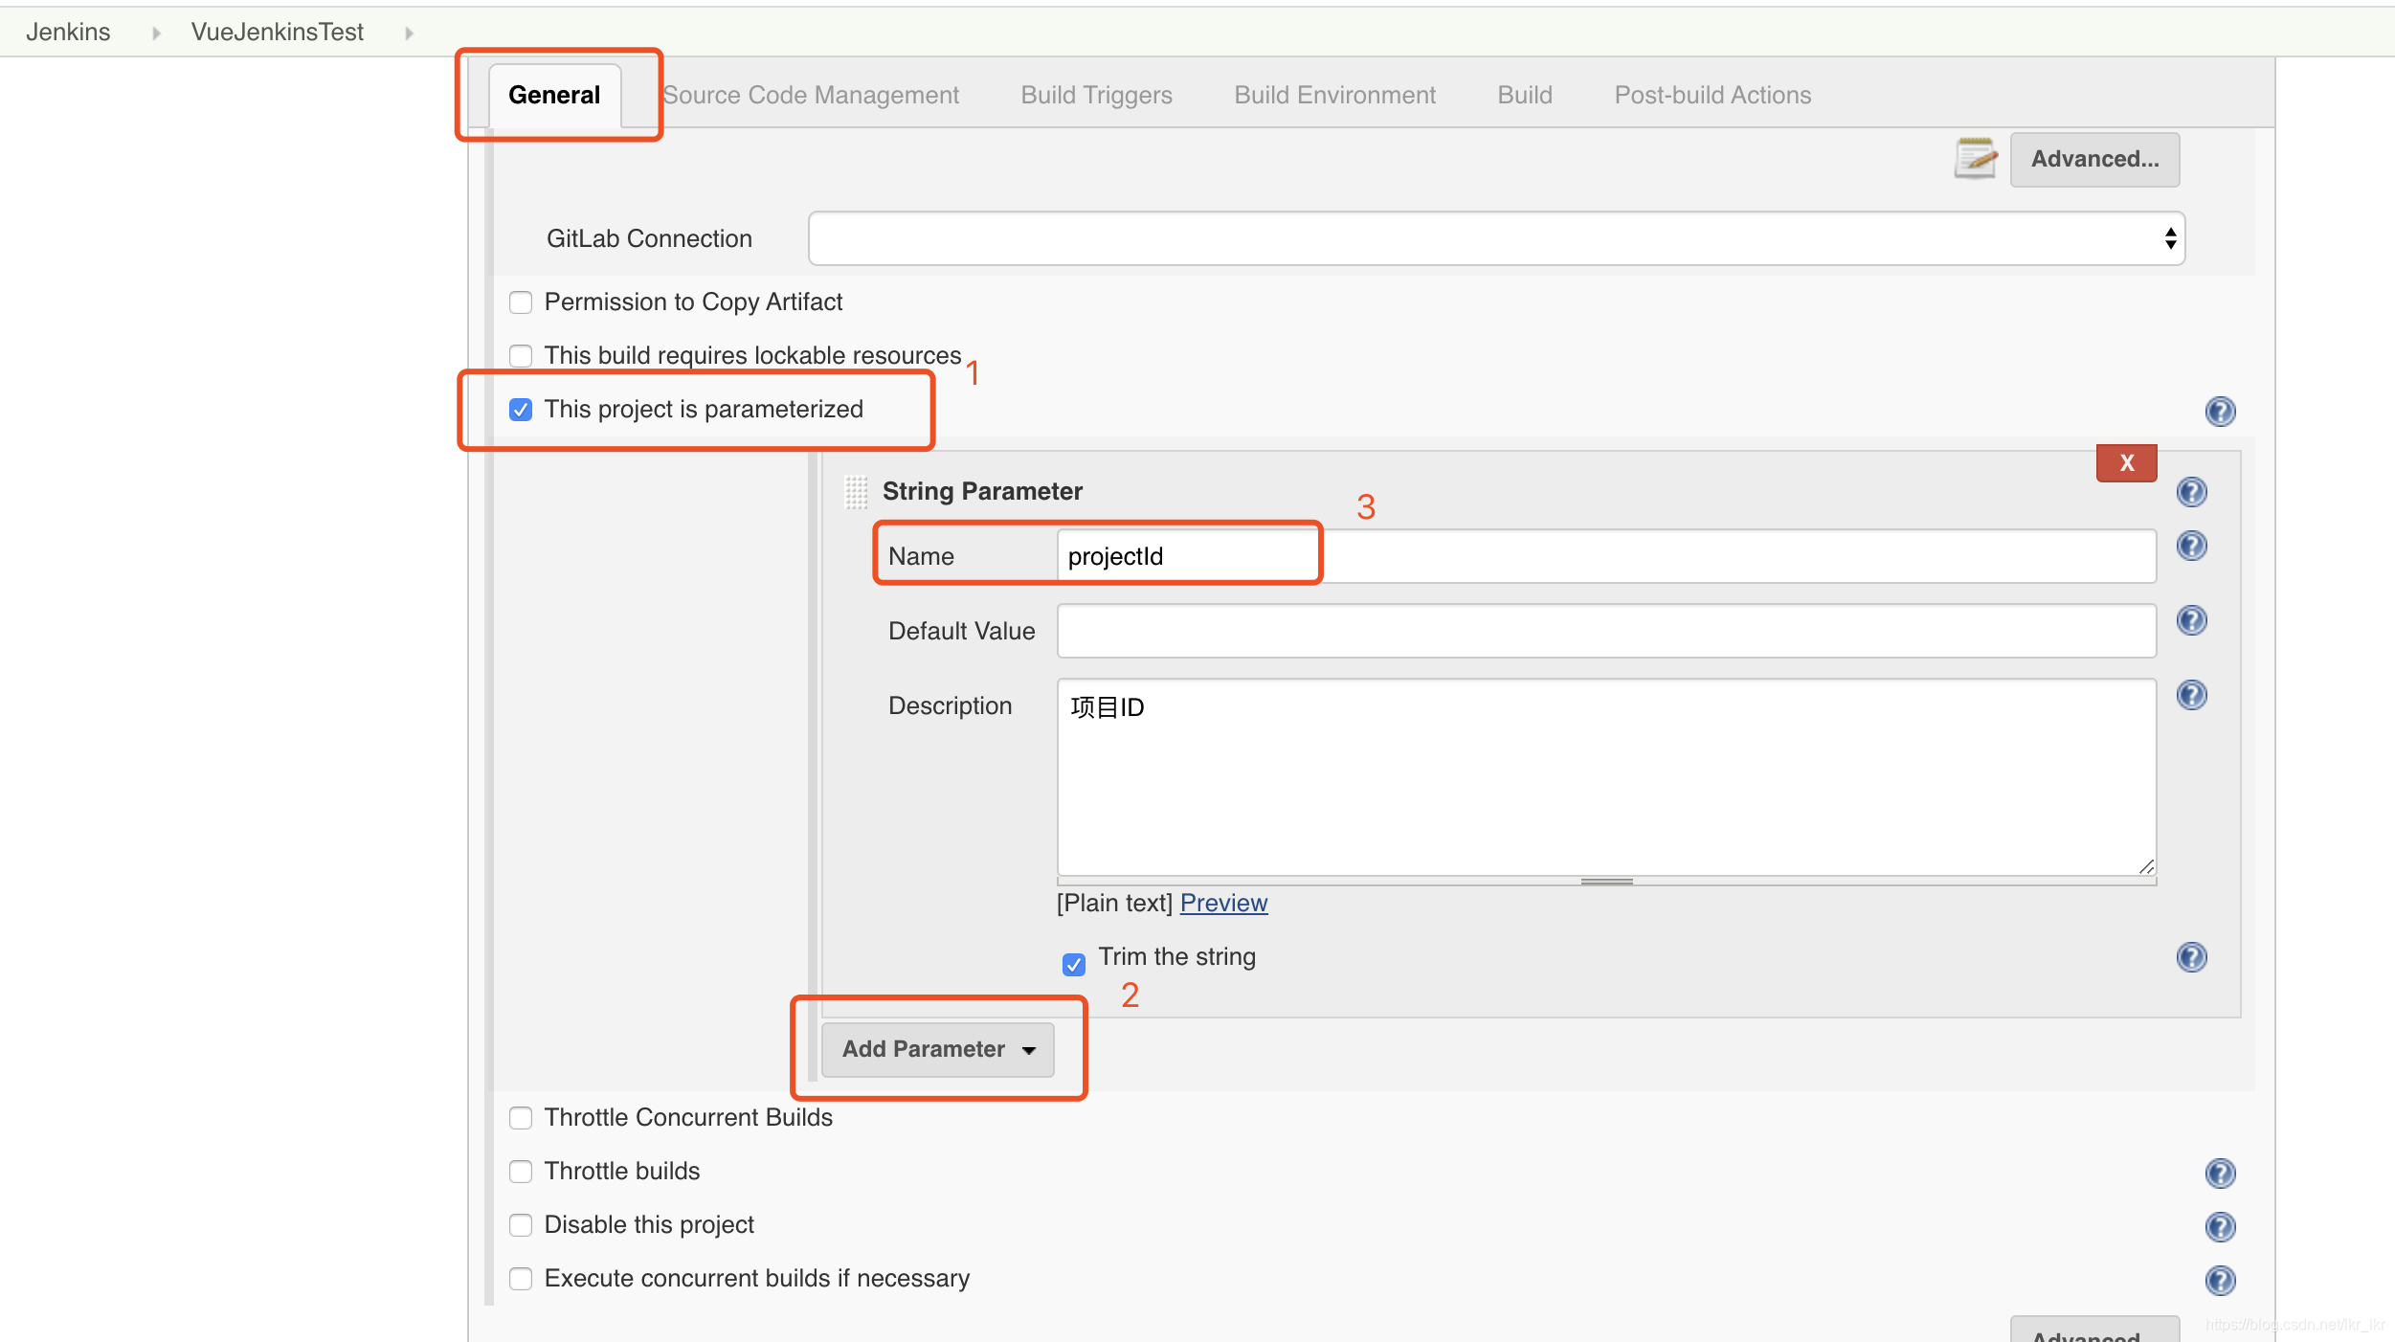Click into the Default Value field
The image size is (2395, 1342).
pyautogui.click(x=1606, y=631)
